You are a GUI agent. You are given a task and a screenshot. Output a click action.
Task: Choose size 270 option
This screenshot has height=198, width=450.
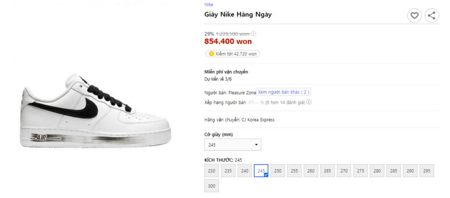pos(344,171)
